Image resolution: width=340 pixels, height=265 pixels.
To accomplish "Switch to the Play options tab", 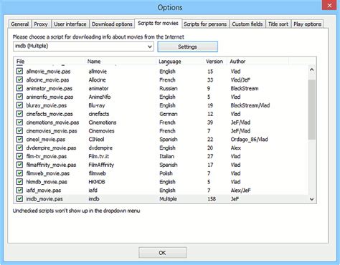I will [x=307, y=24].
